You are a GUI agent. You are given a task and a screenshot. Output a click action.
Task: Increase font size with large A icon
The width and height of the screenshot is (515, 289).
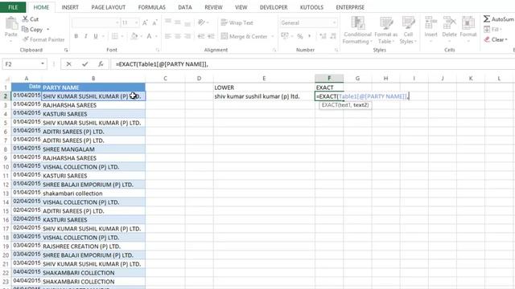(x=145, y=22)
